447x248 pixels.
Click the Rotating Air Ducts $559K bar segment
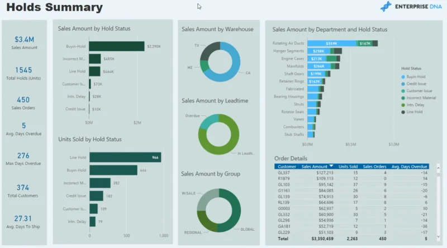pos(331,43)
